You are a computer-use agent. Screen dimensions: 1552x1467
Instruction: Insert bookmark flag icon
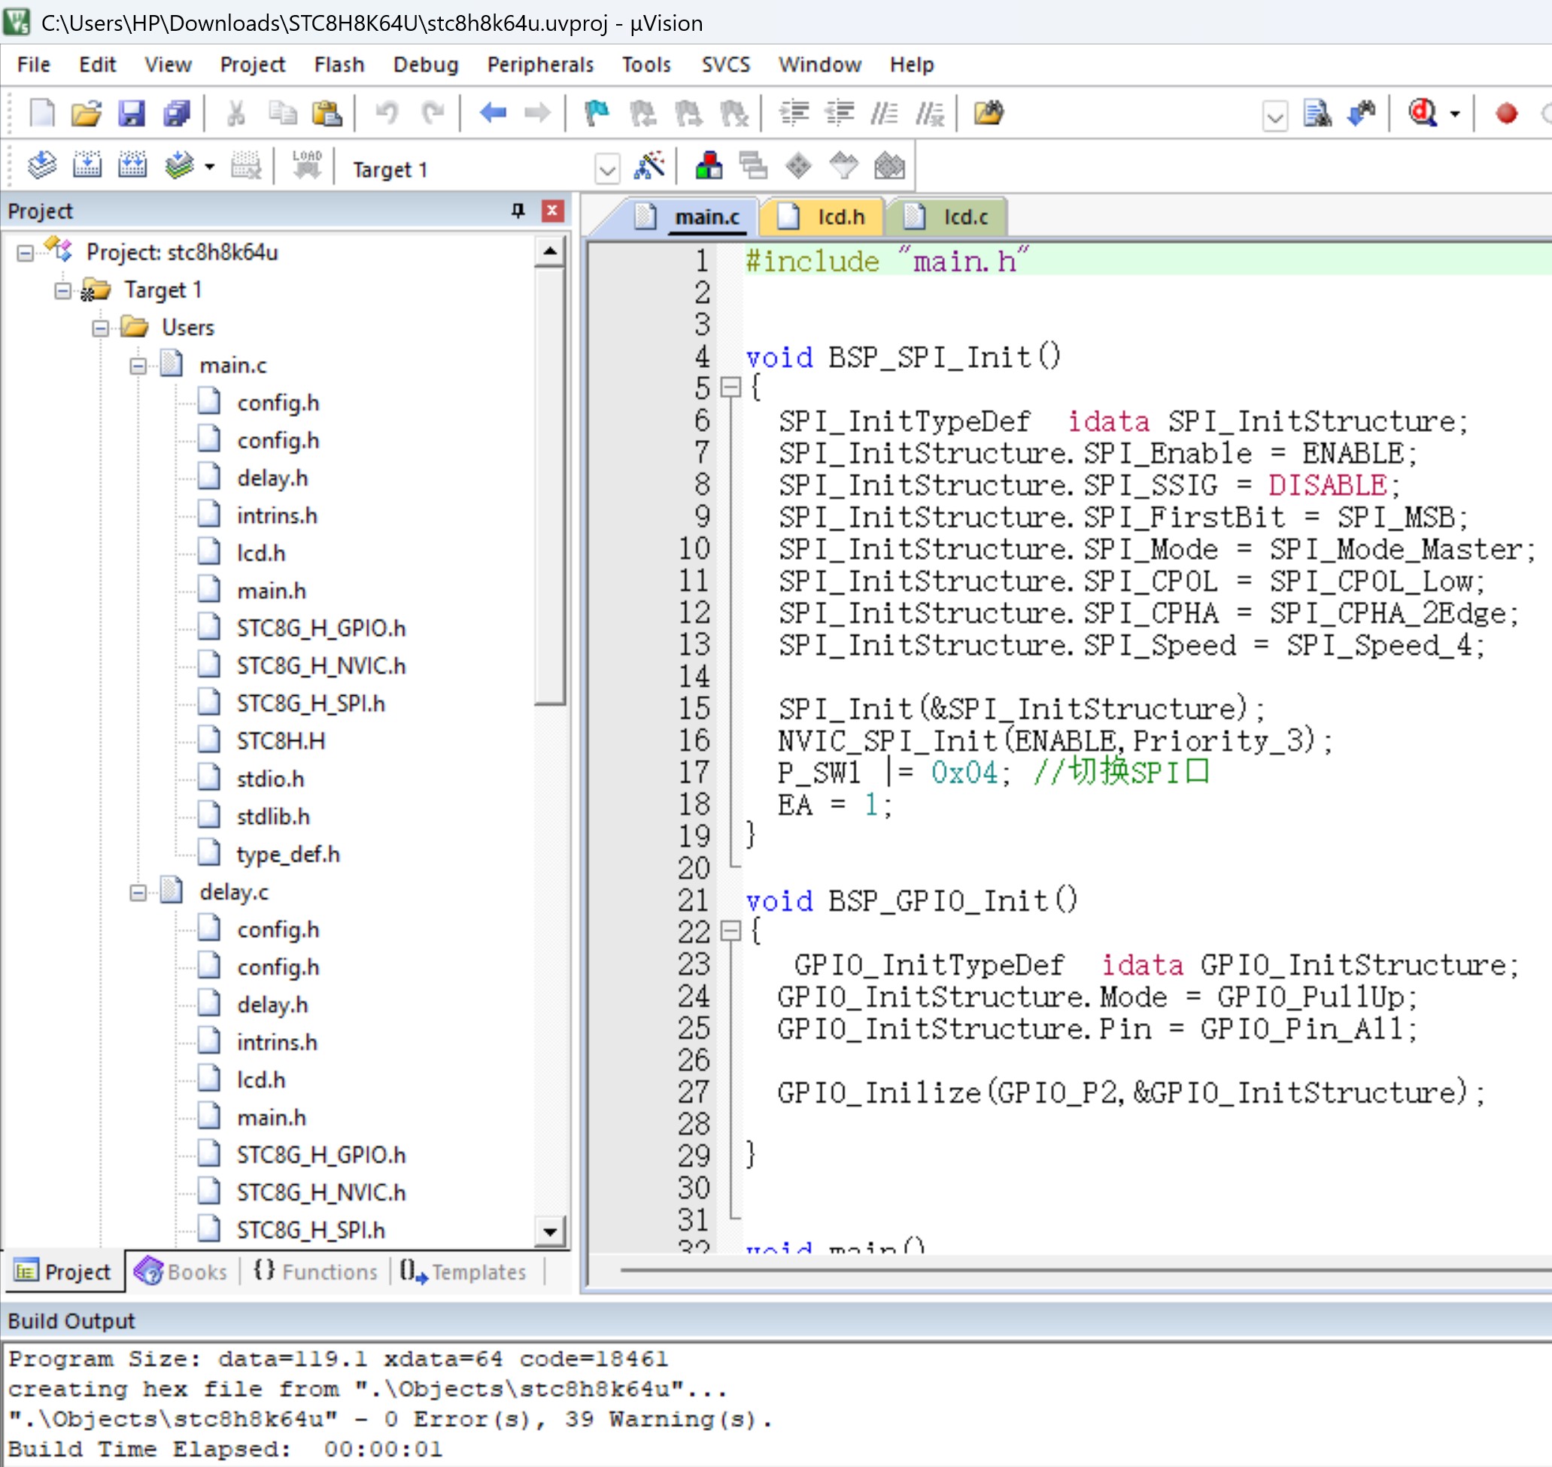pos(597,114)
